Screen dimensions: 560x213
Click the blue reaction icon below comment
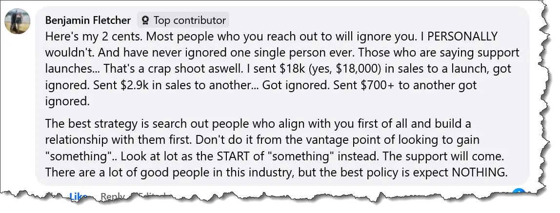pos(519,194)
